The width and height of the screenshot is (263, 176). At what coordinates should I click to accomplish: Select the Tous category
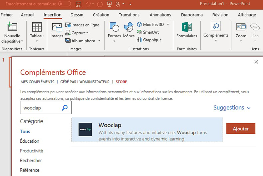pos(25,131)
